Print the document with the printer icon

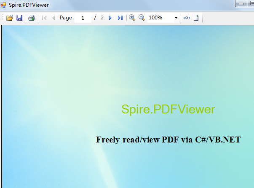(32, 18)
